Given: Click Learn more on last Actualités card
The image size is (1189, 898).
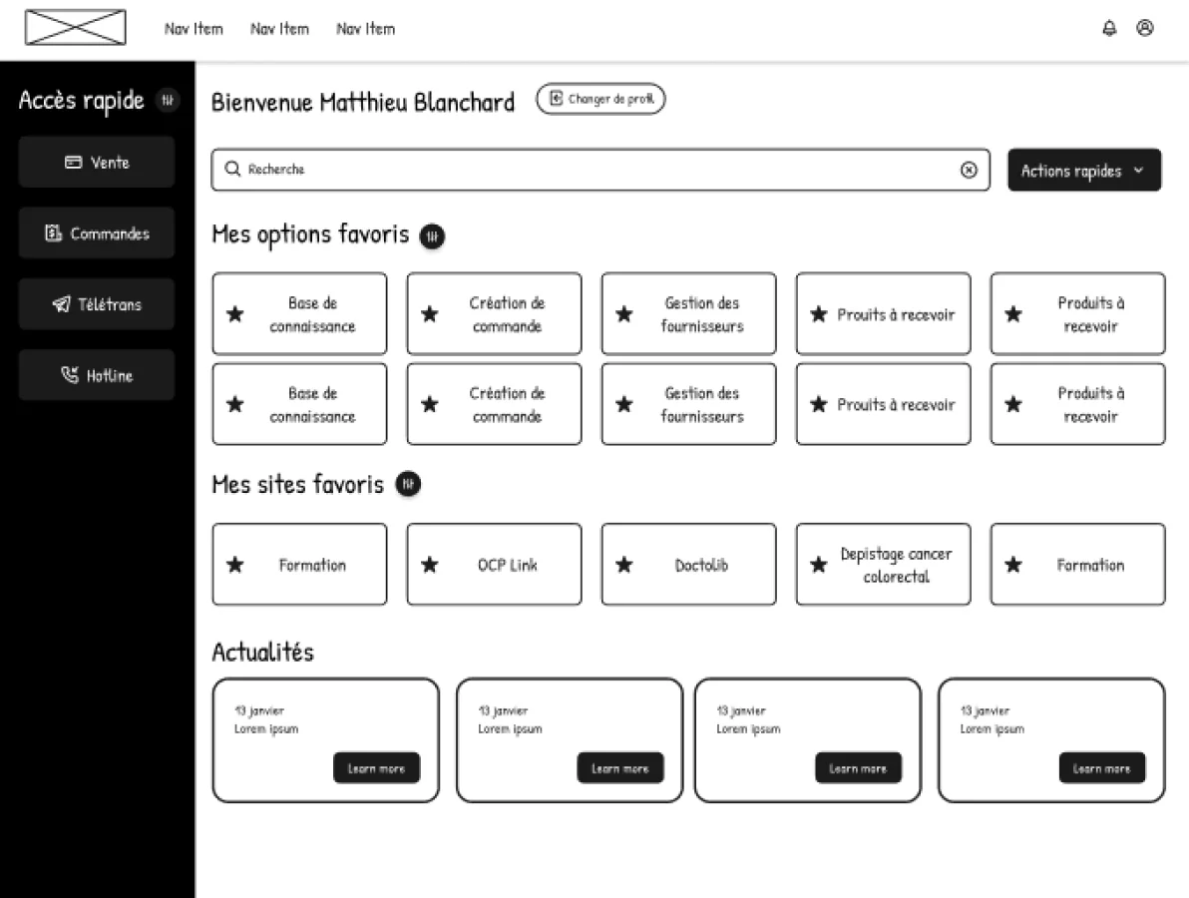Looking at the screenshot, I should [x=1102, y=768].
